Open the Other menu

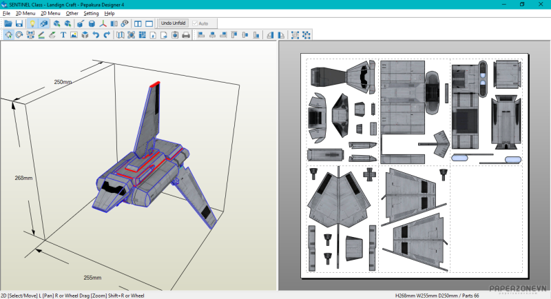coord(72,13)
